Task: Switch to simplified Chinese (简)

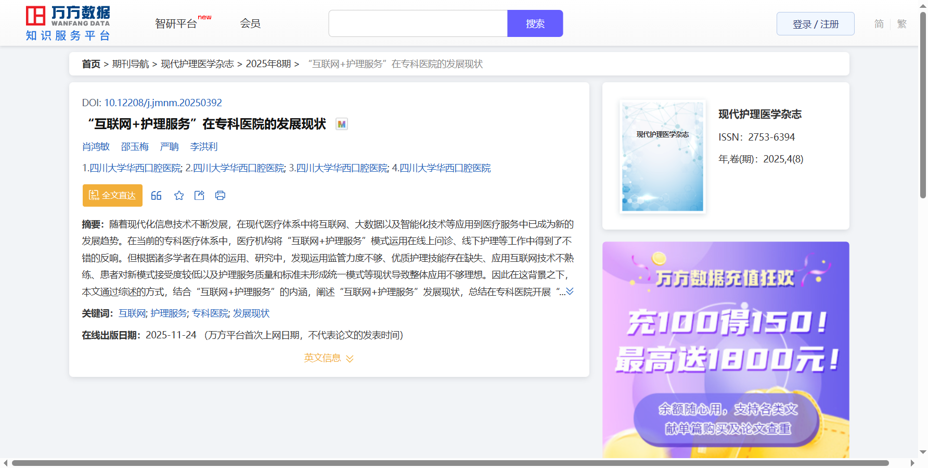Action: click(x=879, y=24)
